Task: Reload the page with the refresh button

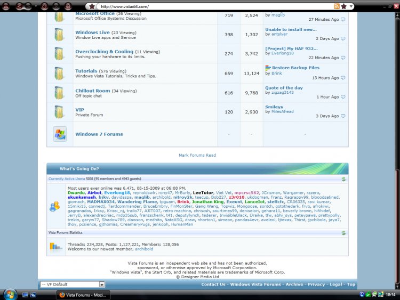Action: click(44, 6)
